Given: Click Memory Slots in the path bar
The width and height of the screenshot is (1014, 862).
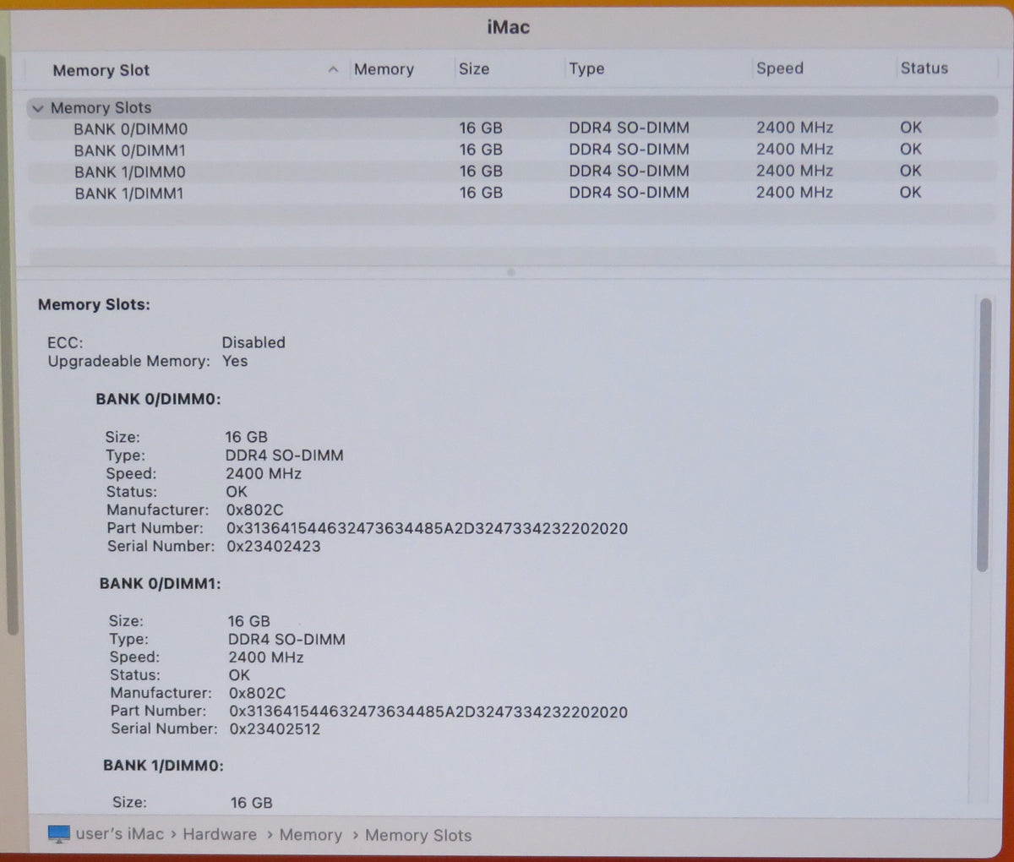Looking at the screenshot, I should point(418,835).
